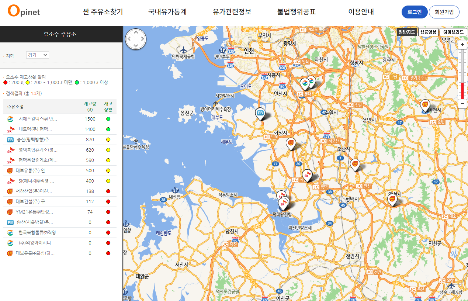
Task: Click the S-Oil icon of 대보유통(주) 안 row
Action: pyautogui.click(x=10, y=171)
